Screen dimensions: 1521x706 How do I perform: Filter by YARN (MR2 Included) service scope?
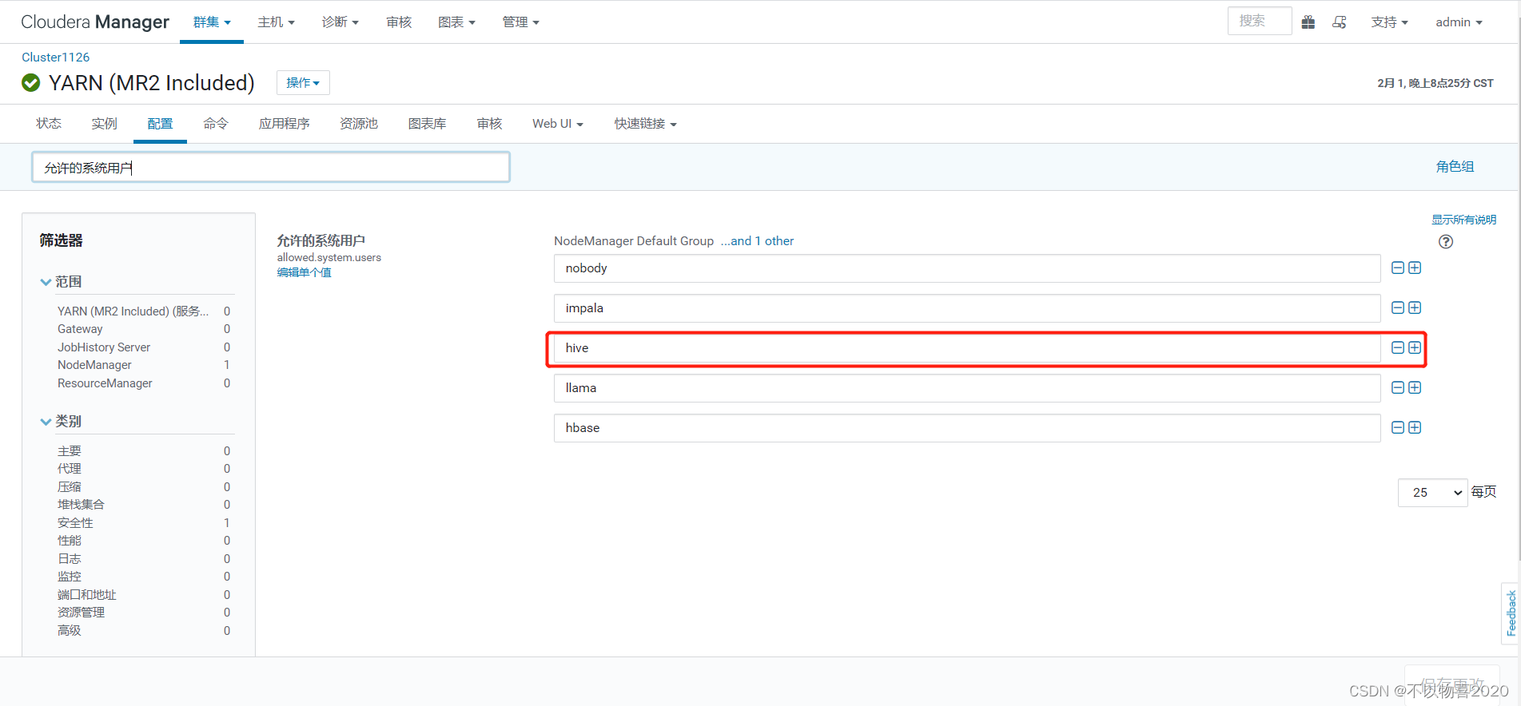[x=133, y=311]
